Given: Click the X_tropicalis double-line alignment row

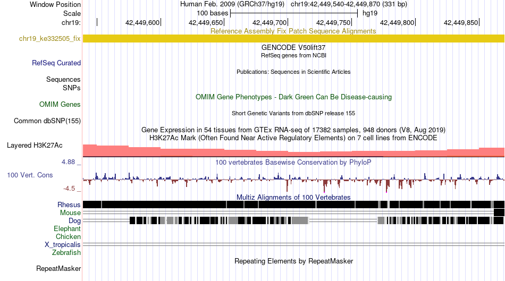Looking at the screenshot, I should (x=293, y=245).
